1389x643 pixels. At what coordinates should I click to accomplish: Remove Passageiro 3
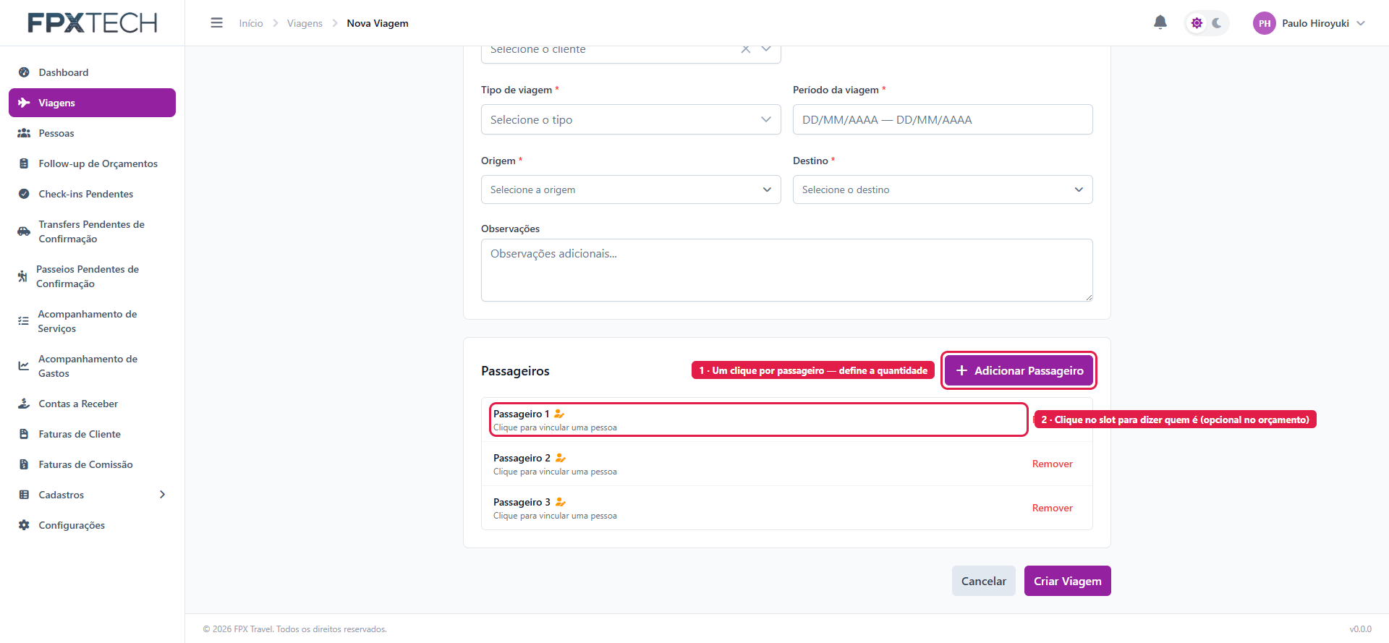pos(1052,508)
